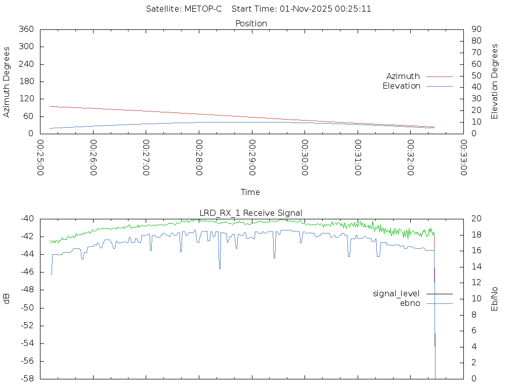Select the Azimuth legend label
Image resolution: width=518 pixels, height=389 pixels.
click(403, 76)
